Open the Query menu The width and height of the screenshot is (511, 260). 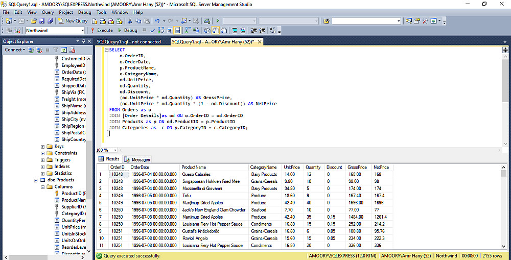[x=48, y=12]
